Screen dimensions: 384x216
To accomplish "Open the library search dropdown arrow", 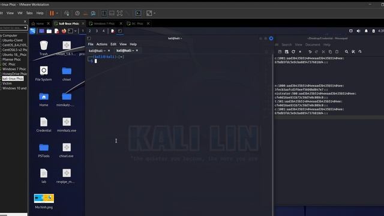I will click(x=25, y=28).
